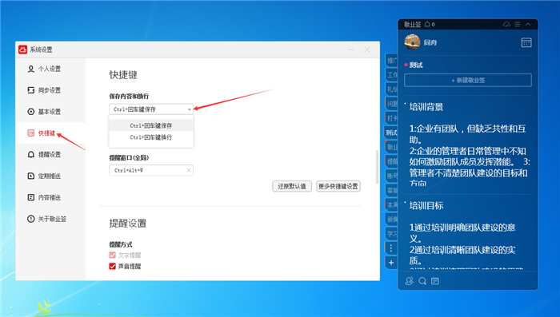
Task: Click the 更多快捷键设置 button
Action: tap(338, 186)
